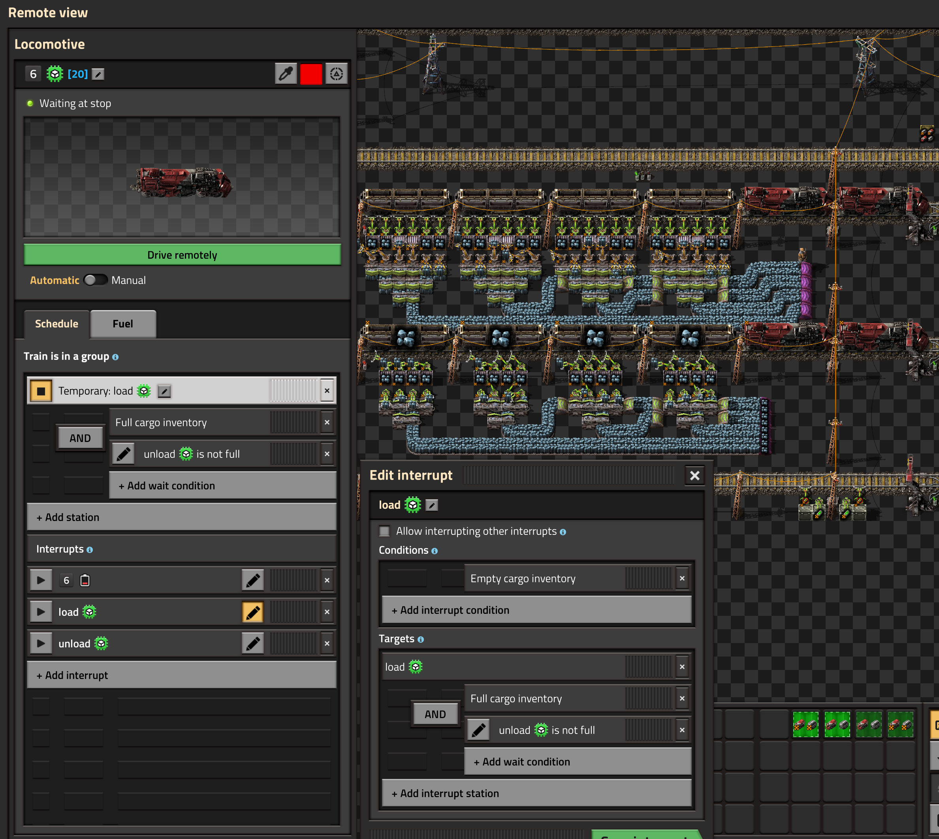Image resolution: width=939 pixels, height=839 pixels.
Task: Remove Empty cargo inventory interrupt condition
Action: pyautogui.click(x=682, y=579)
